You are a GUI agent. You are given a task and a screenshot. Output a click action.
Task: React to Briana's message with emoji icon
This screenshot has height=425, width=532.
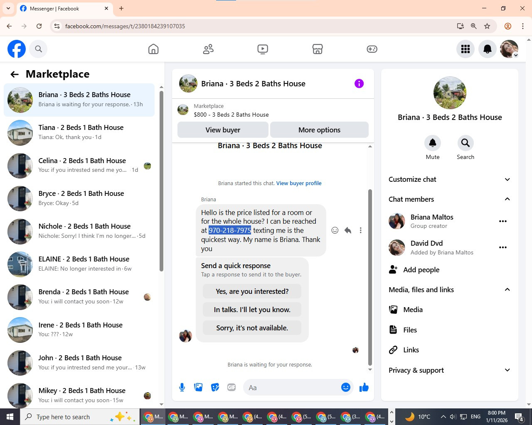(335, 230)
